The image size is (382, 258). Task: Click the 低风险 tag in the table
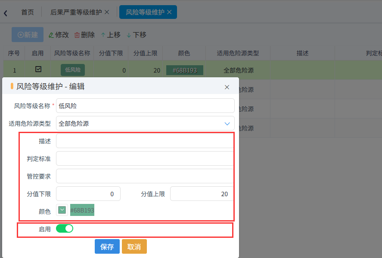point(73,70)
